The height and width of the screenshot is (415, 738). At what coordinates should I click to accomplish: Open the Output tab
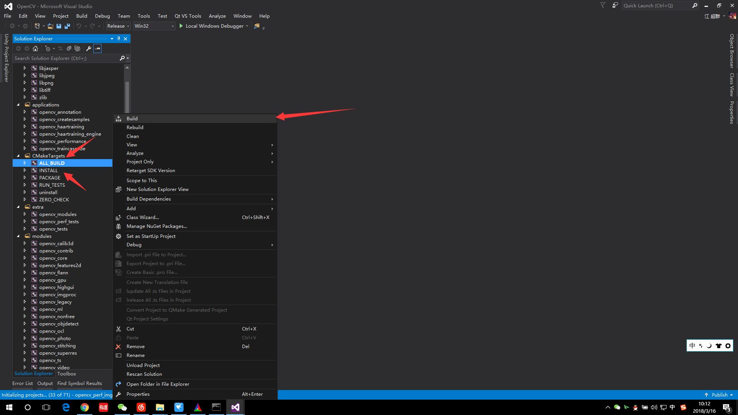click(45, 383)
